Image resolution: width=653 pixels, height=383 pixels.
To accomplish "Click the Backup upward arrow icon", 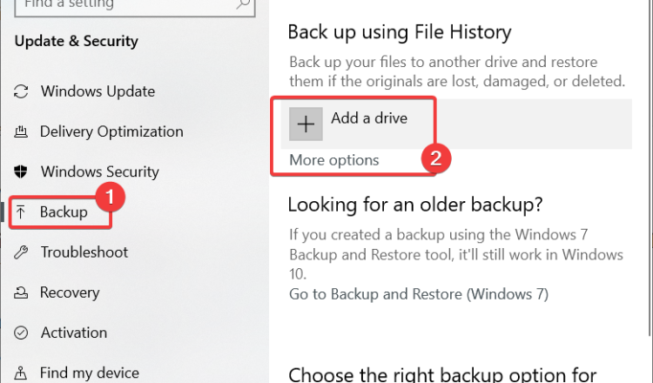I will (22, 212).
